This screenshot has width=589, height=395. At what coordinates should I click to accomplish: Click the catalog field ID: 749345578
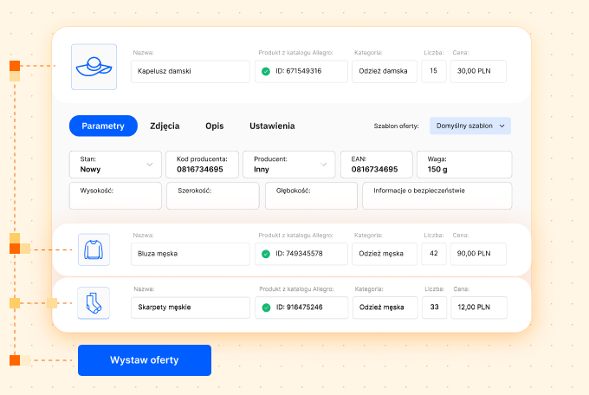pos(301,254)
